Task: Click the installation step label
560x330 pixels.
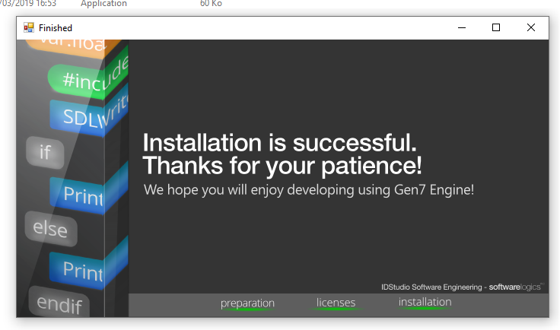Action: click(x=425, y=302)
